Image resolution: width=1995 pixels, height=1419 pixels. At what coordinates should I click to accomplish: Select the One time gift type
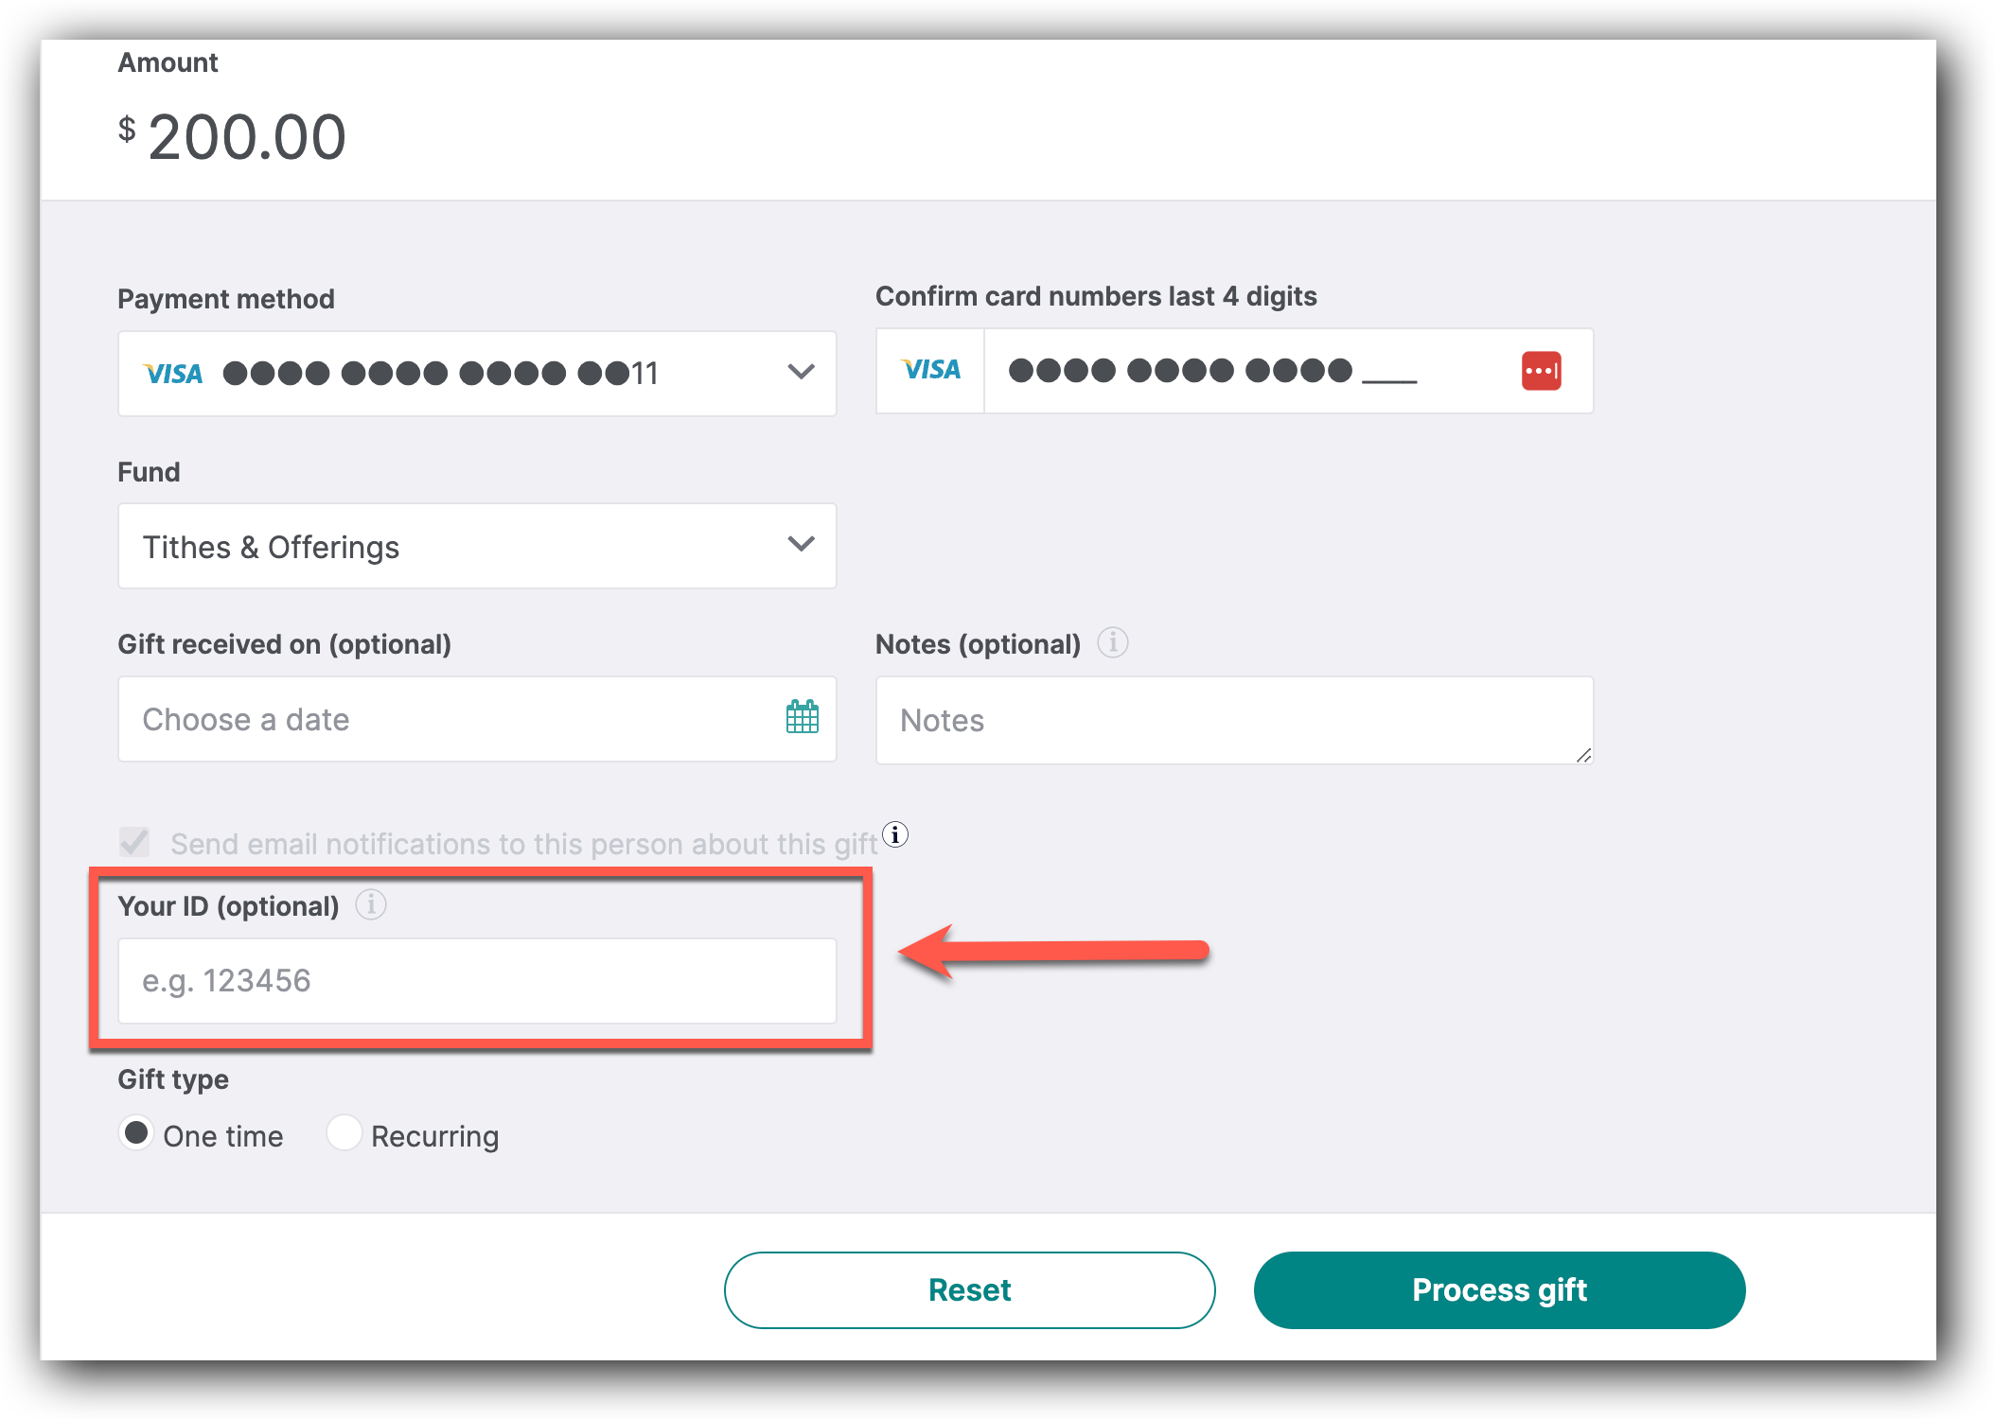tap(137, 1132)
